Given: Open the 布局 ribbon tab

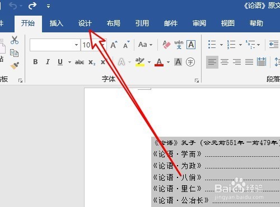Looking at the screenshot, I should pyautogui.click(x=114, y=23).
